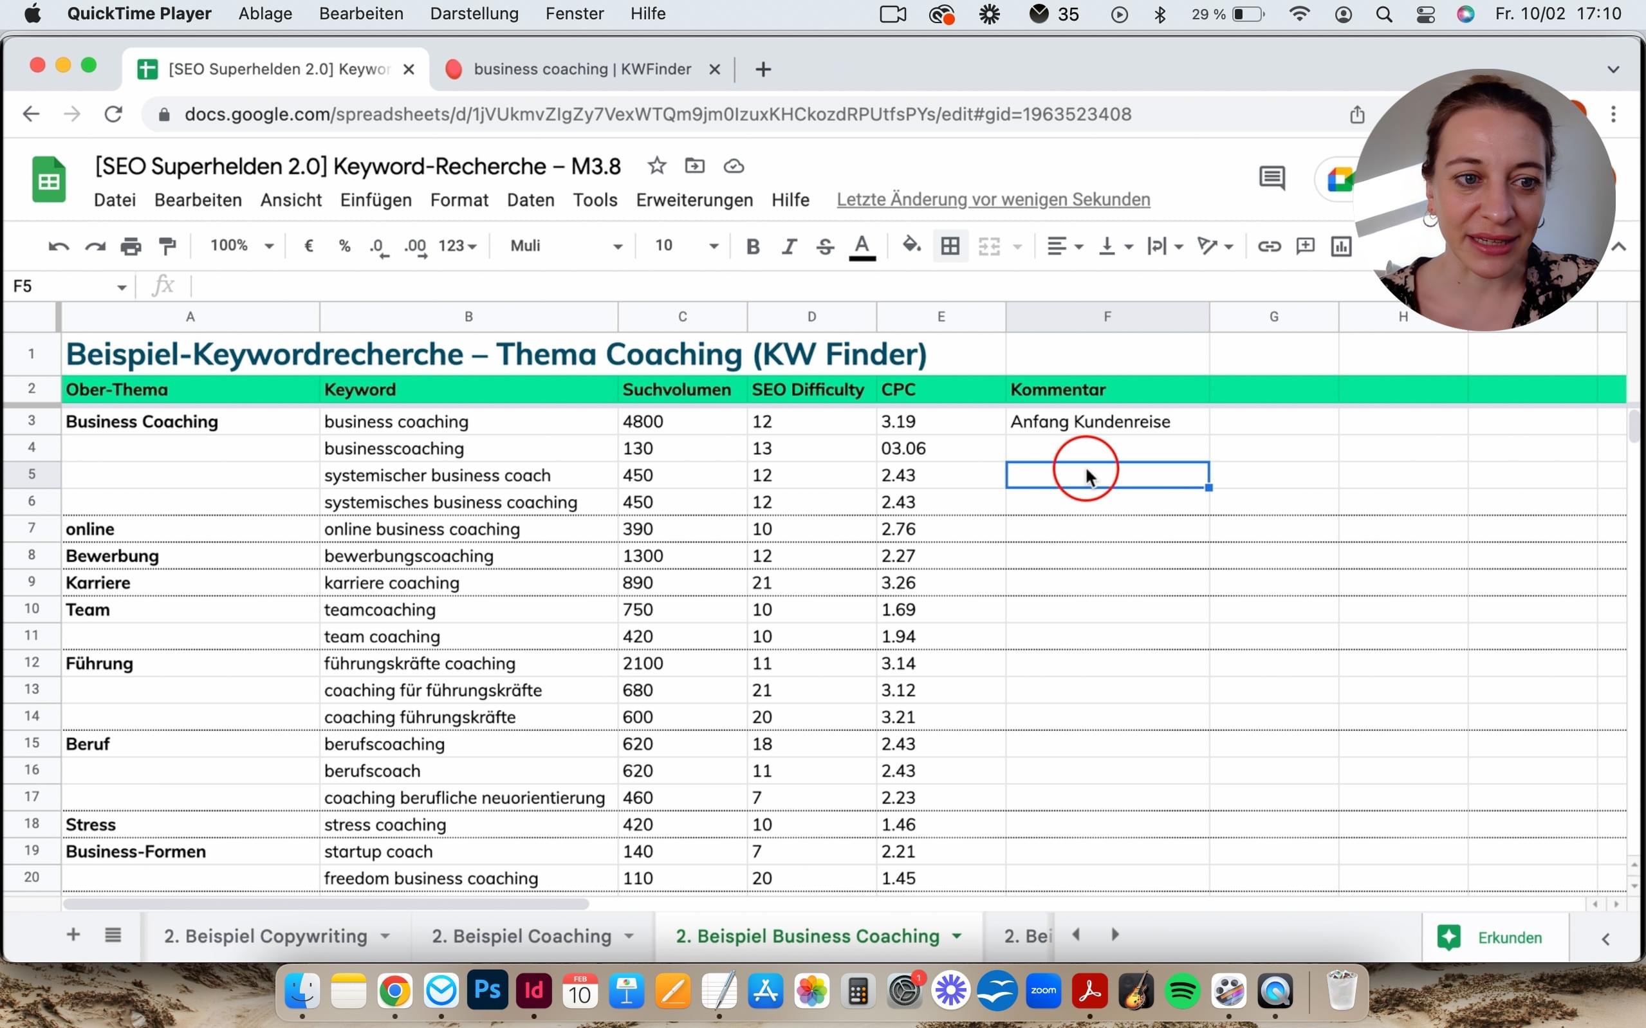Click the fill color bucket icon
The width and height of the screenshot is (1646, 1028).
(x=911, y=244)
